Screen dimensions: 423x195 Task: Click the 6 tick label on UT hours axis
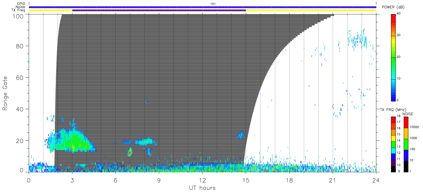click(115, 180)
